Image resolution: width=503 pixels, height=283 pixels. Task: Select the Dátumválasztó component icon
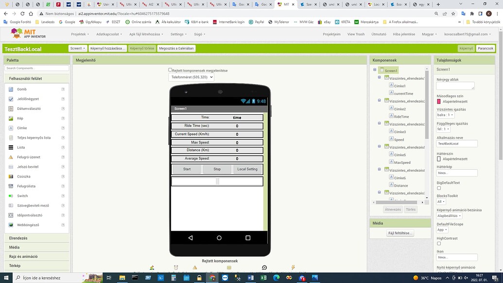pos(11,108)
